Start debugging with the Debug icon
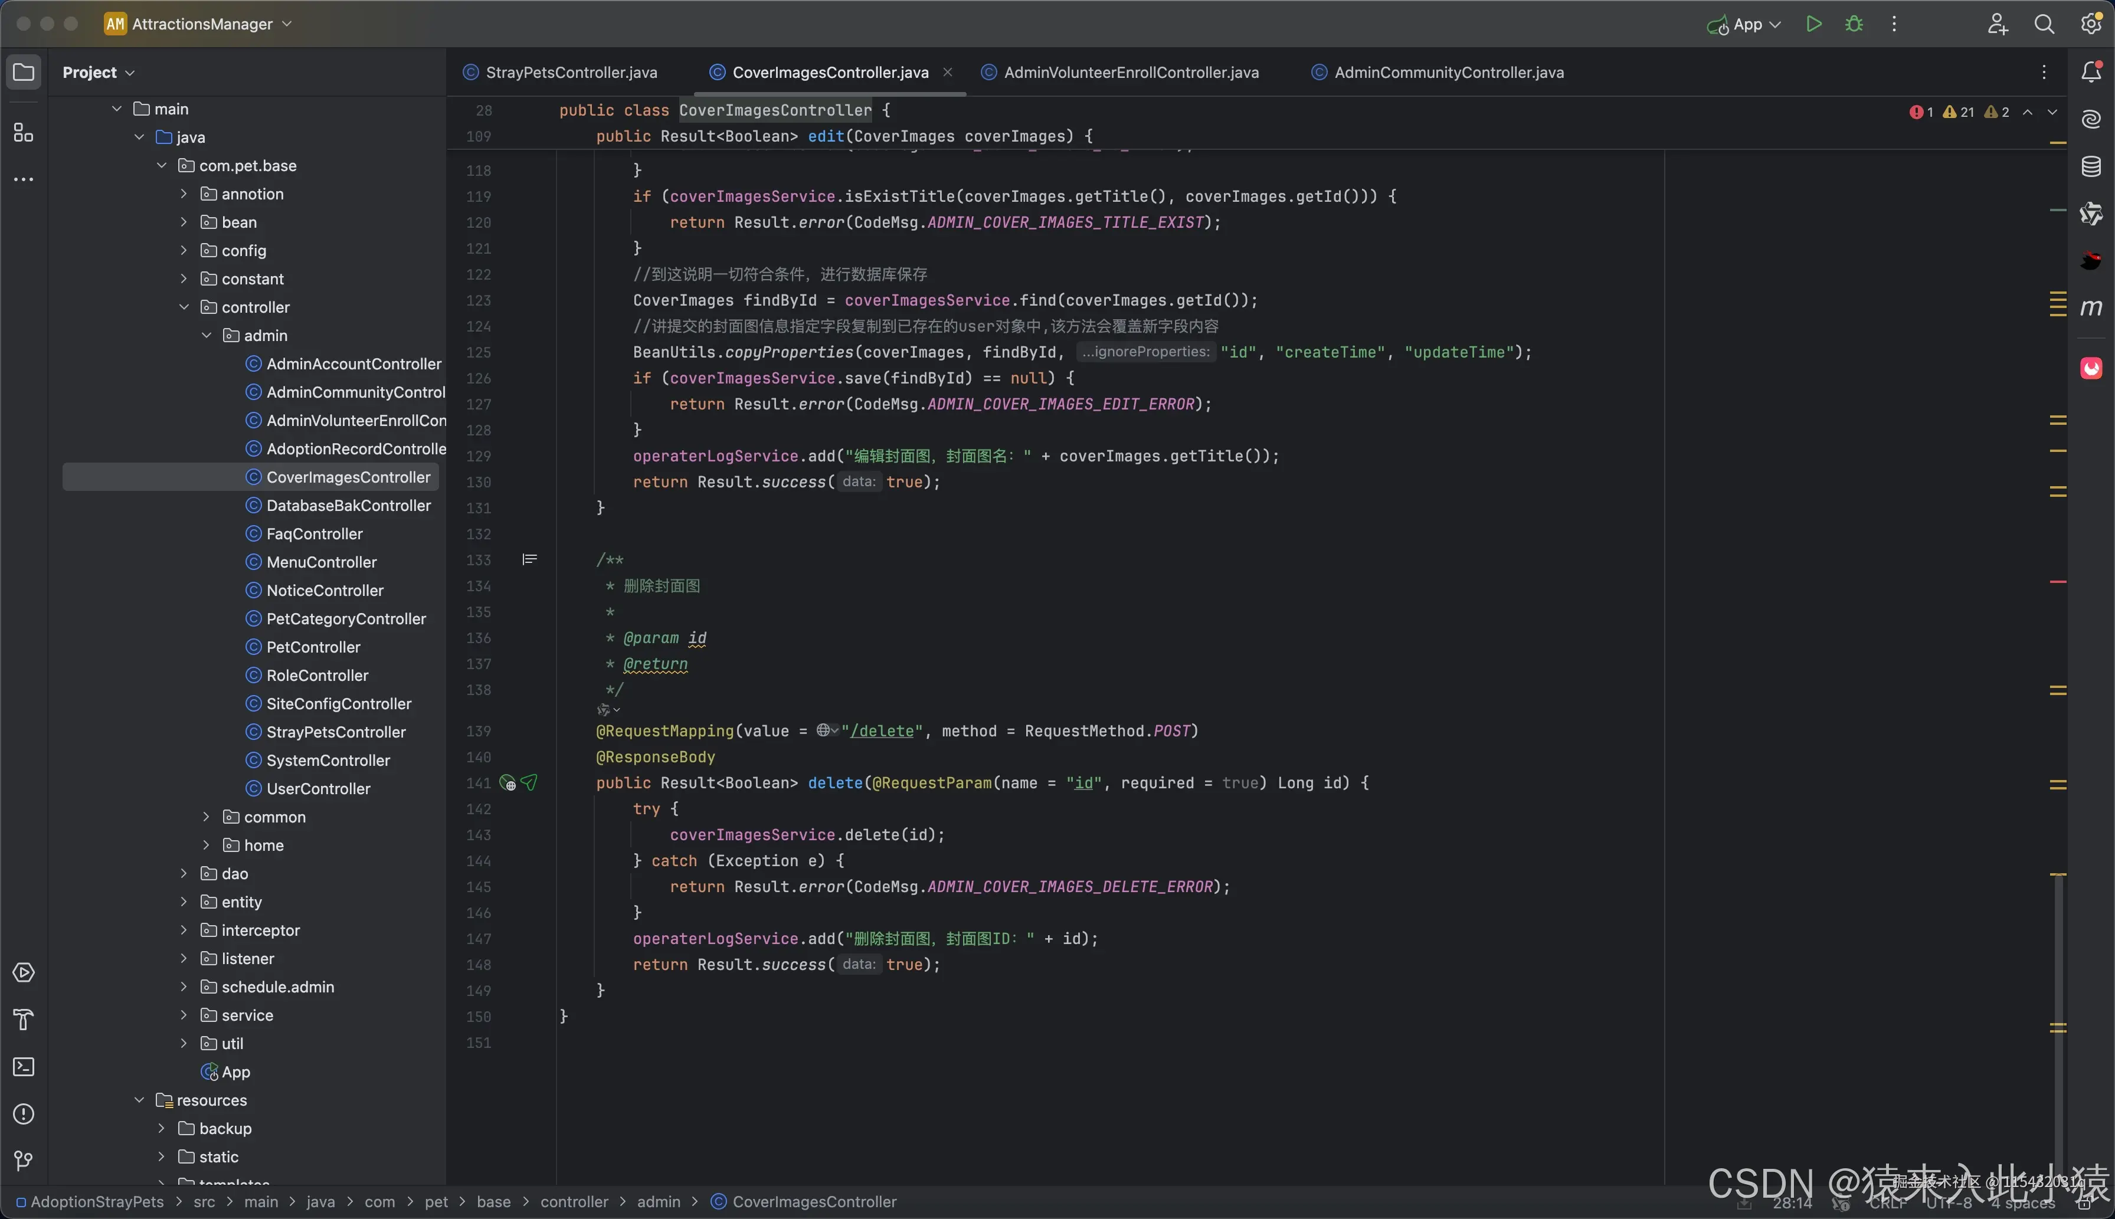The width and height of the screenshot is (2115, 1219). coord(1854,24)
